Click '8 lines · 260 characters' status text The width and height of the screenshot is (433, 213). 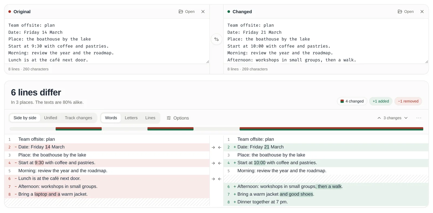point(28,69)
